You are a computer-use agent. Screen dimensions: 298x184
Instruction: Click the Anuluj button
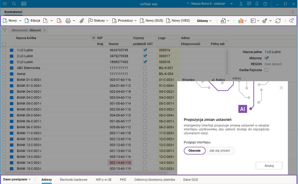pos(269,166)
